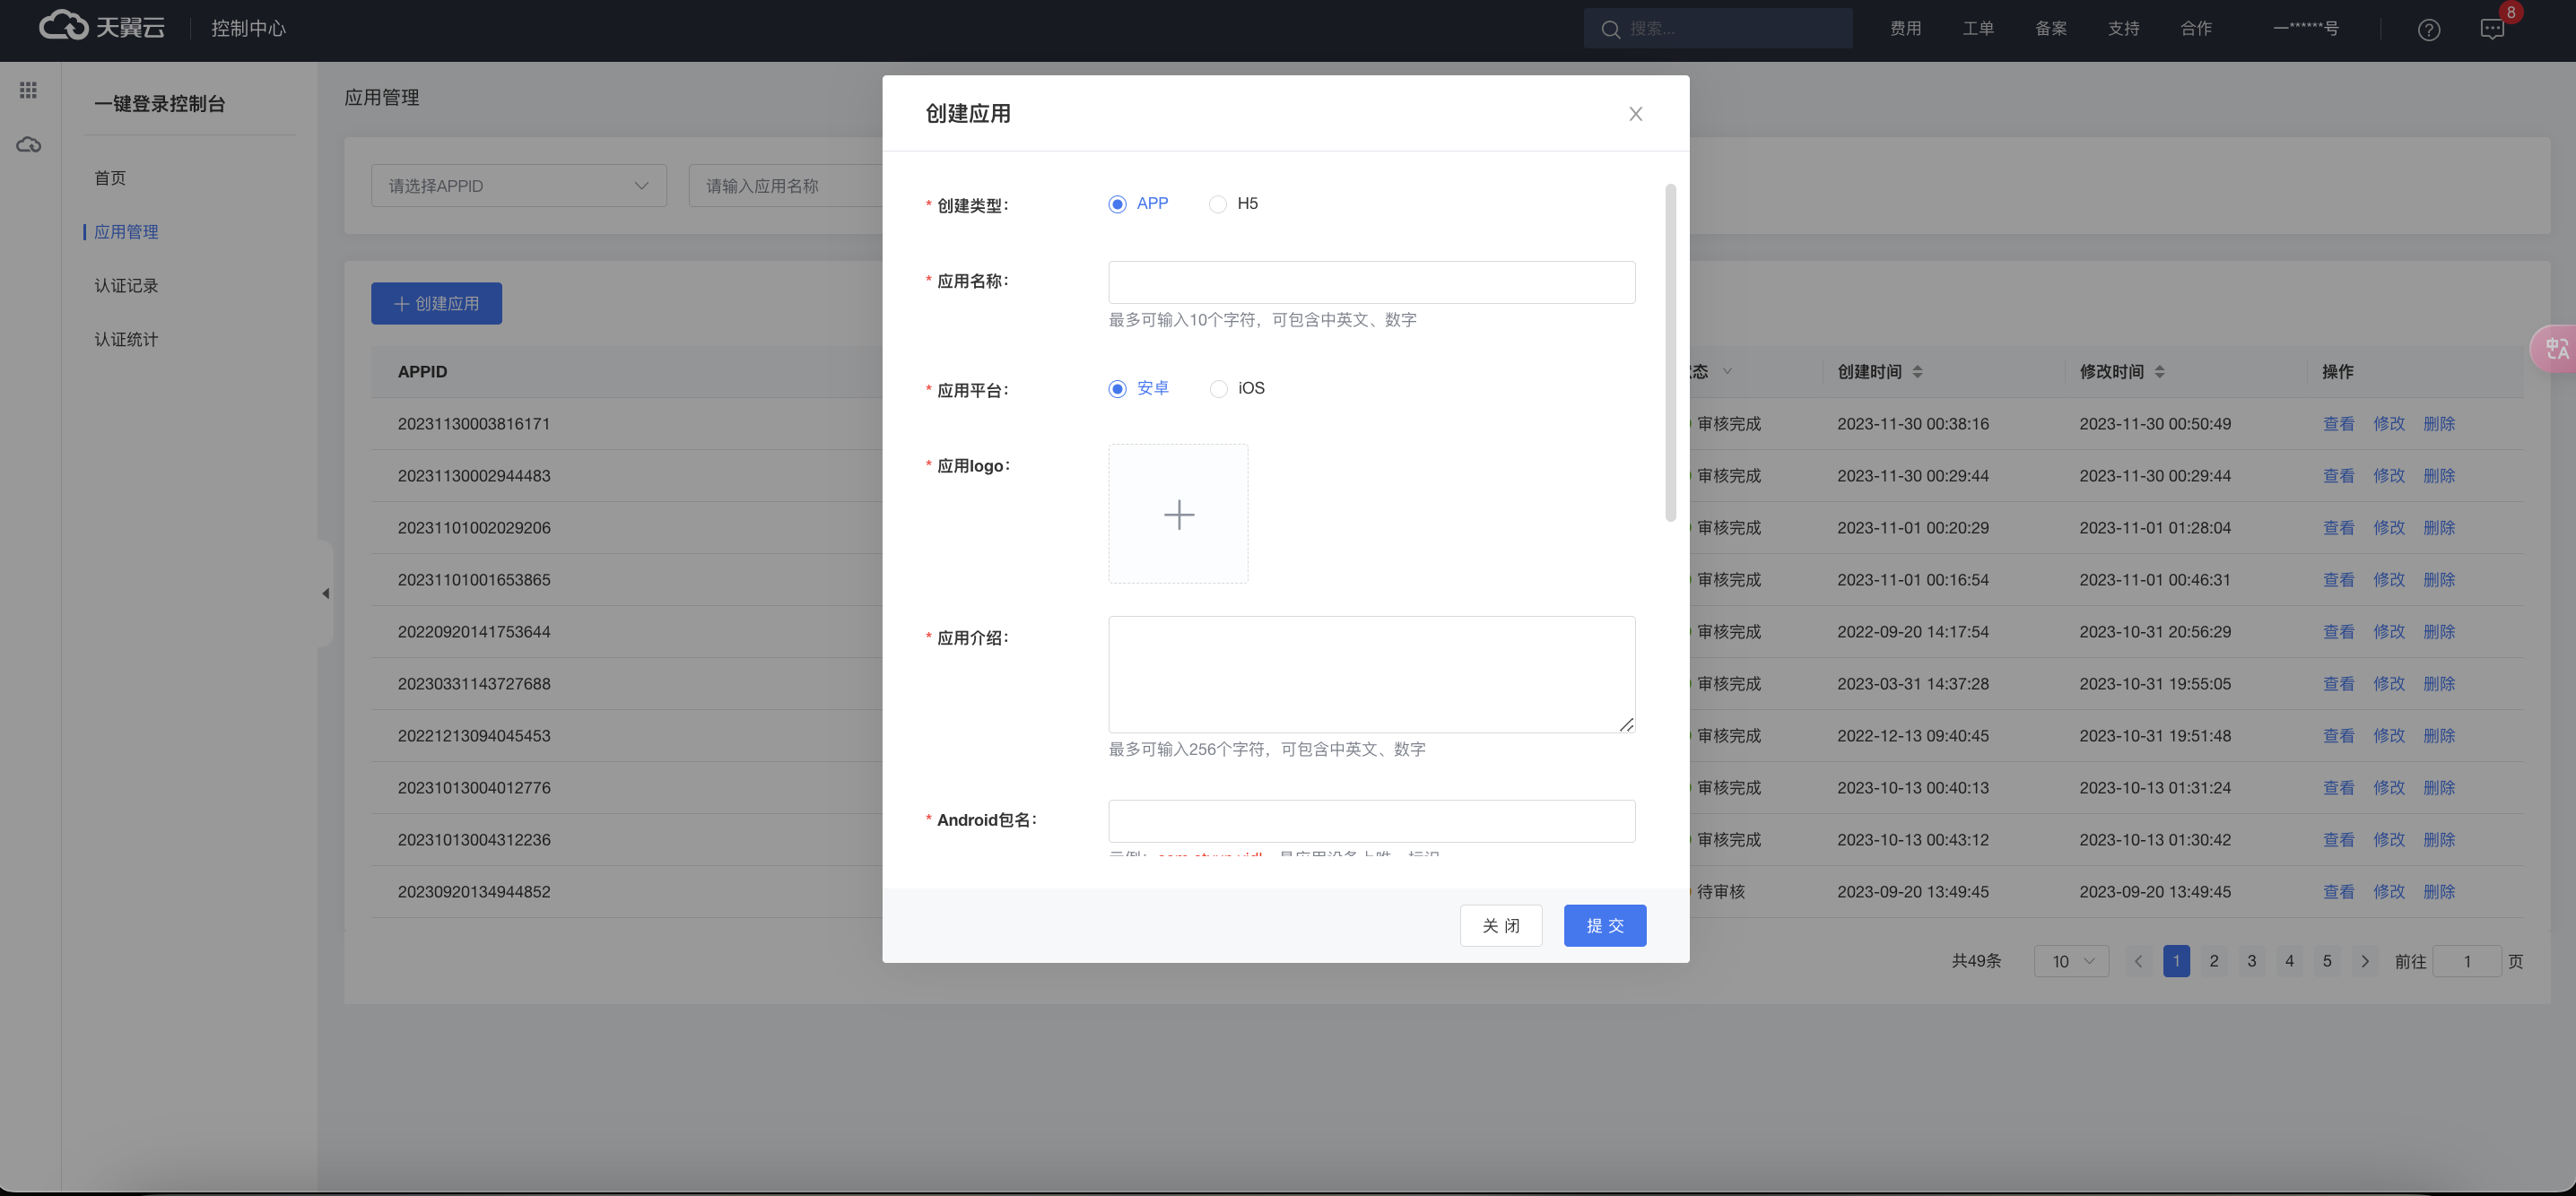
Task: Click the 关闭 button in dialog
Action: pos(1500,926)
